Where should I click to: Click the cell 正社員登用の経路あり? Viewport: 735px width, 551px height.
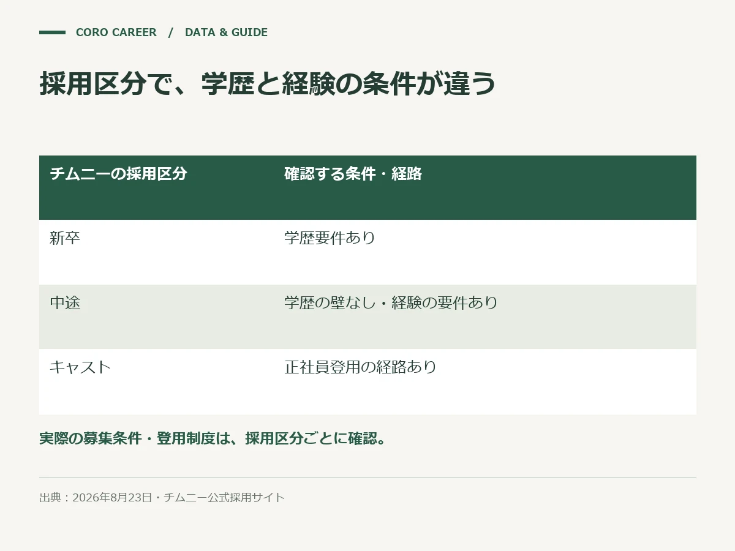361,367
